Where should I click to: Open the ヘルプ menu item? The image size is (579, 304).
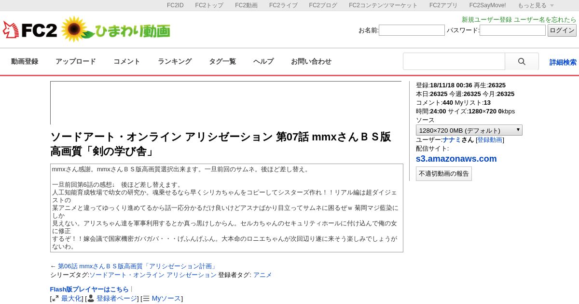[x=263, y=62]
